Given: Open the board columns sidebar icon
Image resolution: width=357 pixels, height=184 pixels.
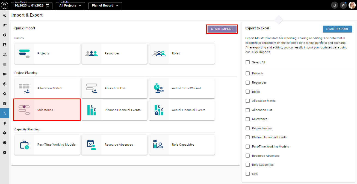Looking at the screenshot, I should [x=5, y=74].
